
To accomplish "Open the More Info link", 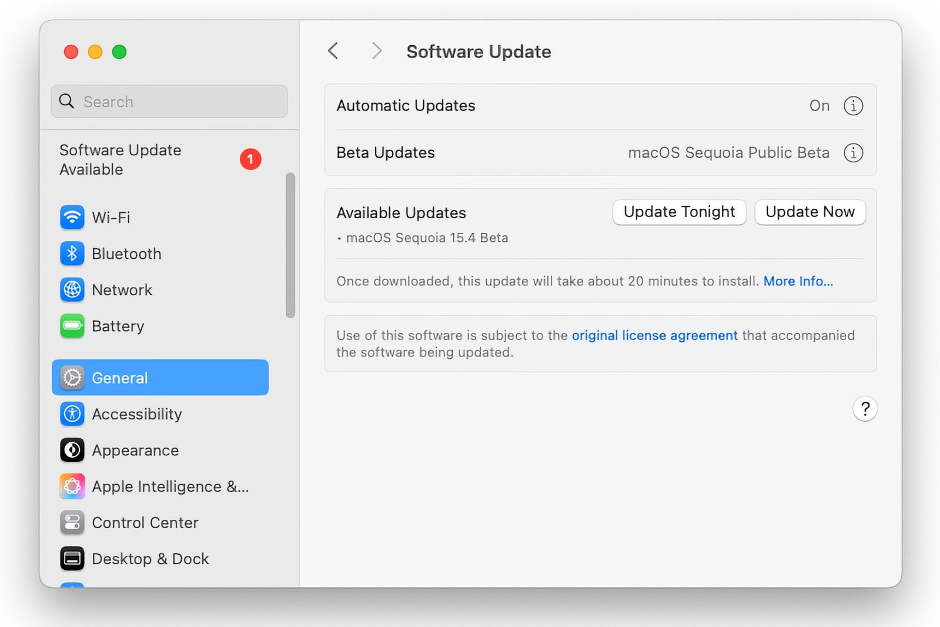I will (798, 281).
